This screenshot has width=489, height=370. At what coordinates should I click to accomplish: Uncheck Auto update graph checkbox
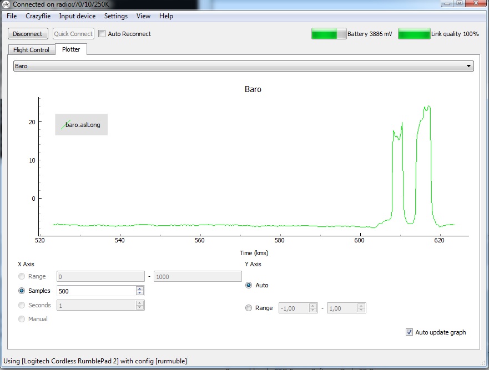point(410,332)
